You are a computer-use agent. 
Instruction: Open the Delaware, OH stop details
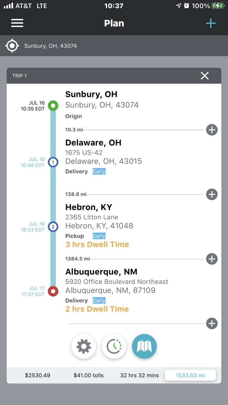click(x=93, y=143)
